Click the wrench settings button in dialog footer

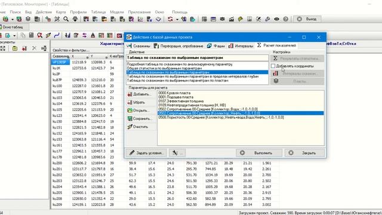177,153
